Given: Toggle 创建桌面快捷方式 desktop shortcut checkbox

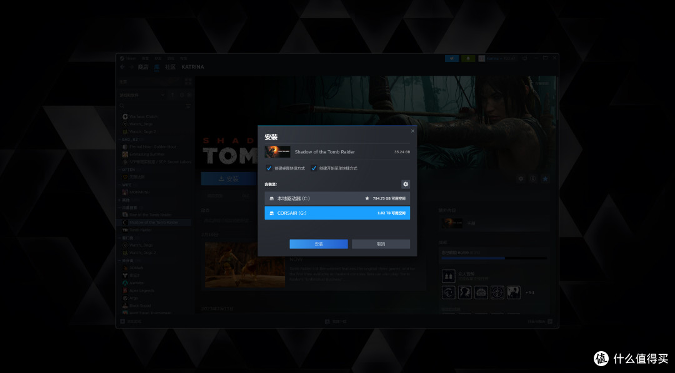Looking at the screenshot, I should [x=269, y=168].
